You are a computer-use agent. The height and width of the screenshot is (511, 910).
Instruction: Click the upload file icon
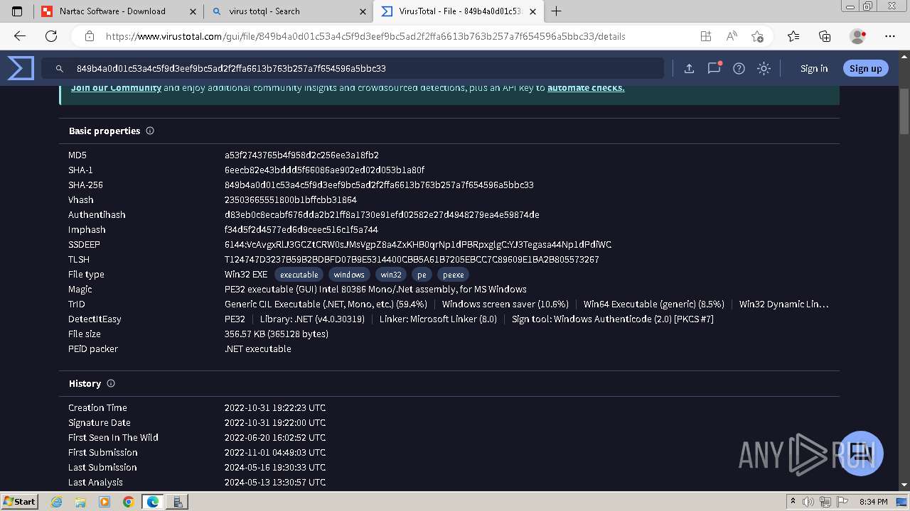click(x=689, y=69)
